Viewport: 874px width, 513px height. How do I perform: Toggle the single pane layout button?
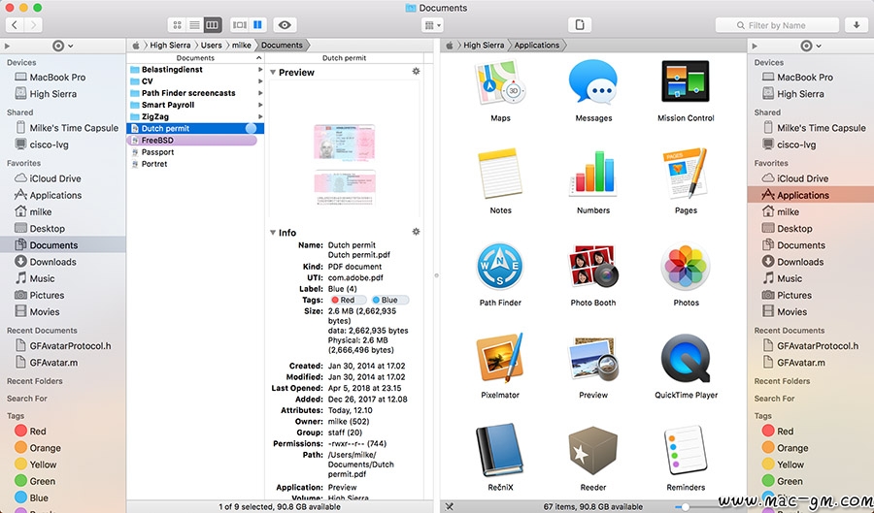239,25
